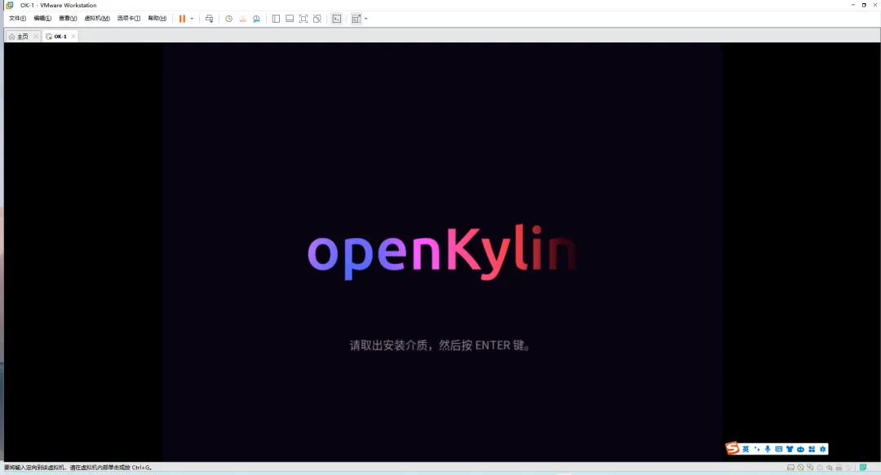Viewport: 881px width, 475px height.
Task: Close the 主页 tab
Action: tap(36, 37)
